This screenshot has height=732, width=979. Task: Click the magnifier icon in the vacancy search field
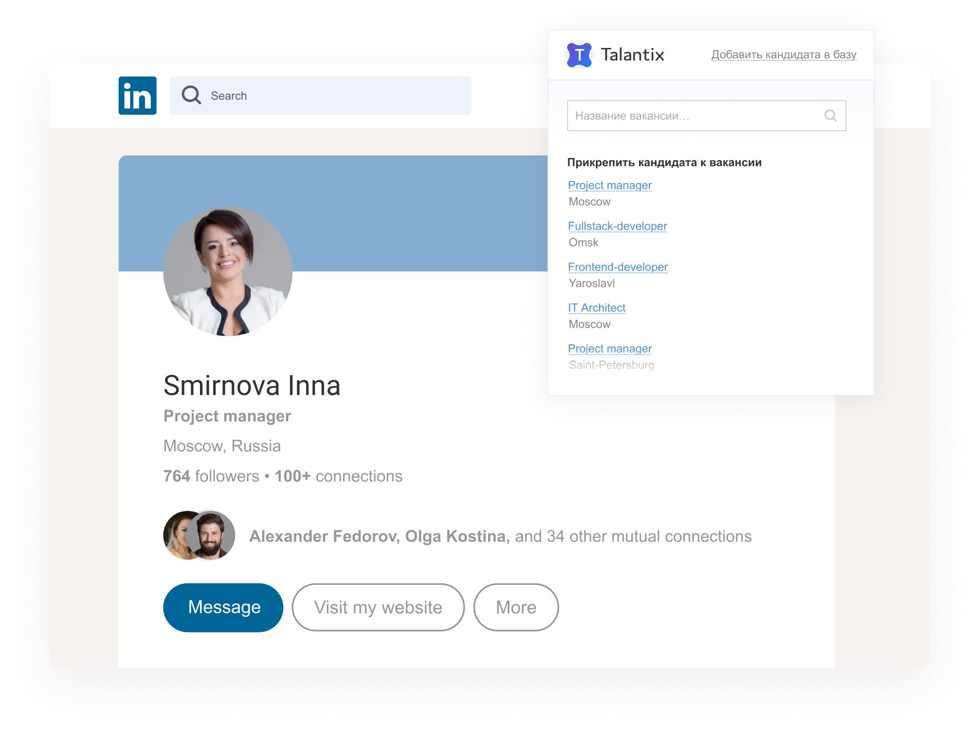(830, 115)
